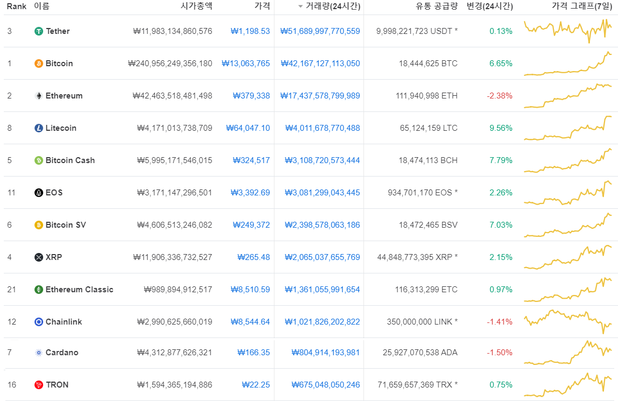
Task: Click the EOS black logo icon
Action: (39, 193)
